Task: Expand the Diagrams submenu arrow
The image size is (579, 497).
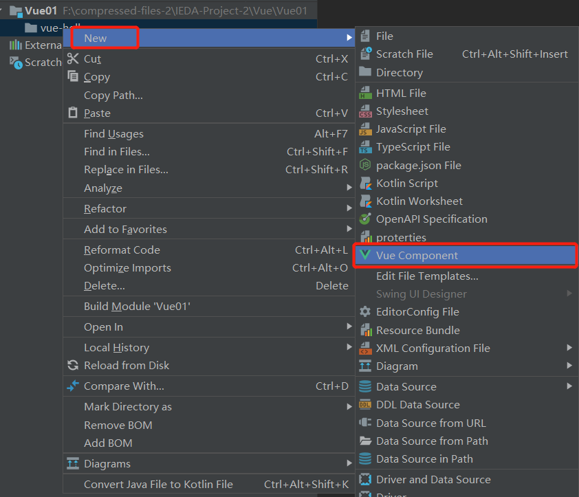Action: pyautogui.click(x=349, y=463)
